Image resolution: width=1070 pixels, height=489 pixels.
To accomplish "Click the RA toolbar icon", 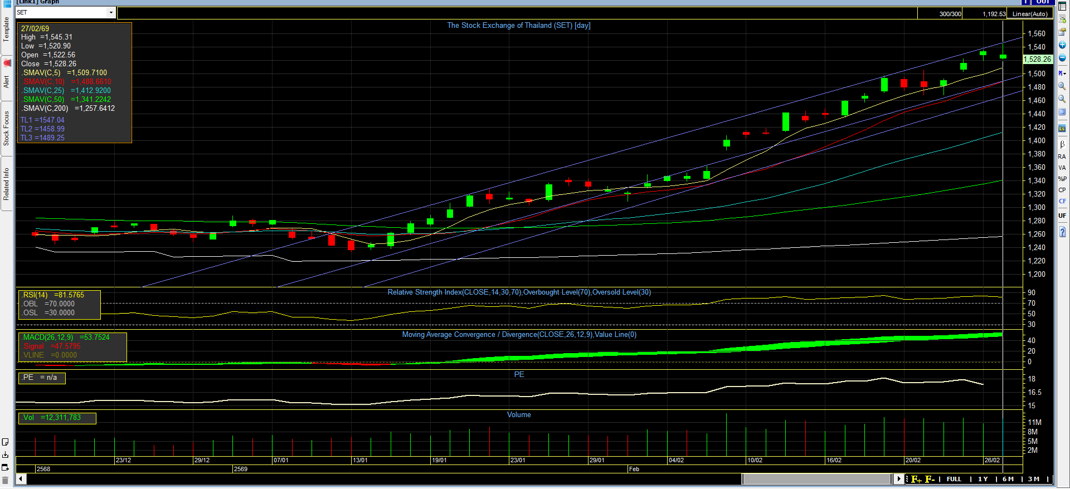I will pos(1062,157).
